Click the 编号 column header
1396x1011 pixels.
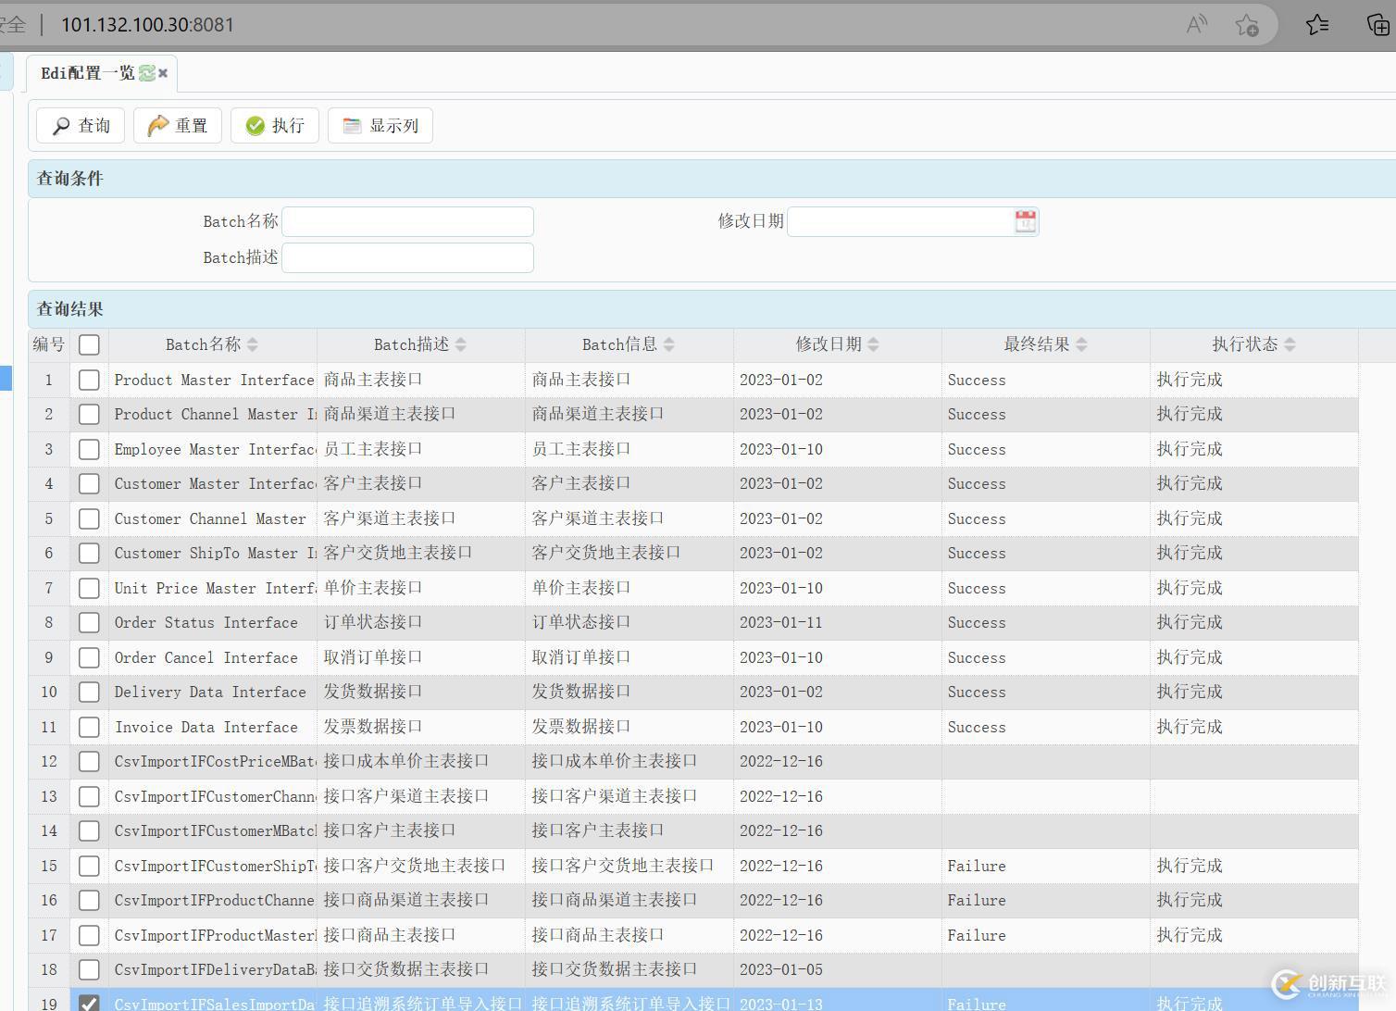pyautogui.click(x=49, y=344)
